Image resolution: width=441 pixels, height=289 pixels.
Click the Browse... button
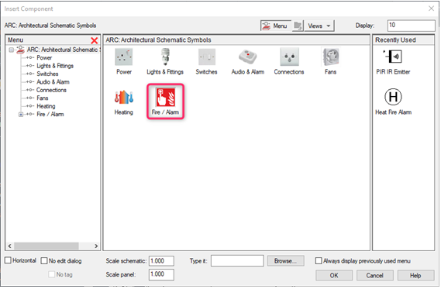tap(285, 261)
